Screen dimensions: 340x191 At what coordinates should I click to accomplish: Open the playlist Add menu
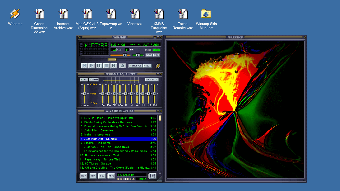83,176
